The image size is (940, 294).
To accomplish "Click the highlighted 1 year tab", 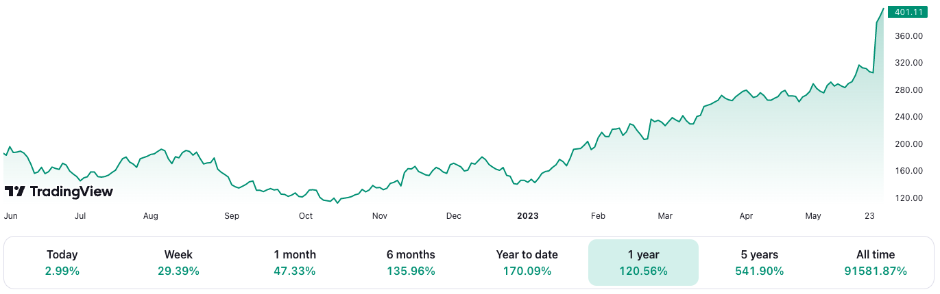I will [643, 262].
